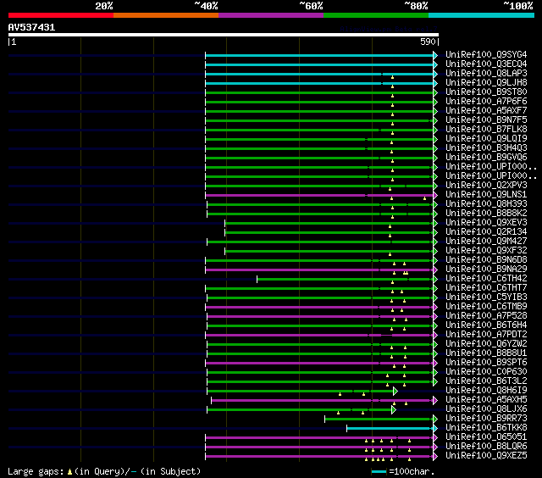The image size is (542, 478).
Task: Select the UniRef100_Q9LQI9 hit
Action: coord(486,139)
